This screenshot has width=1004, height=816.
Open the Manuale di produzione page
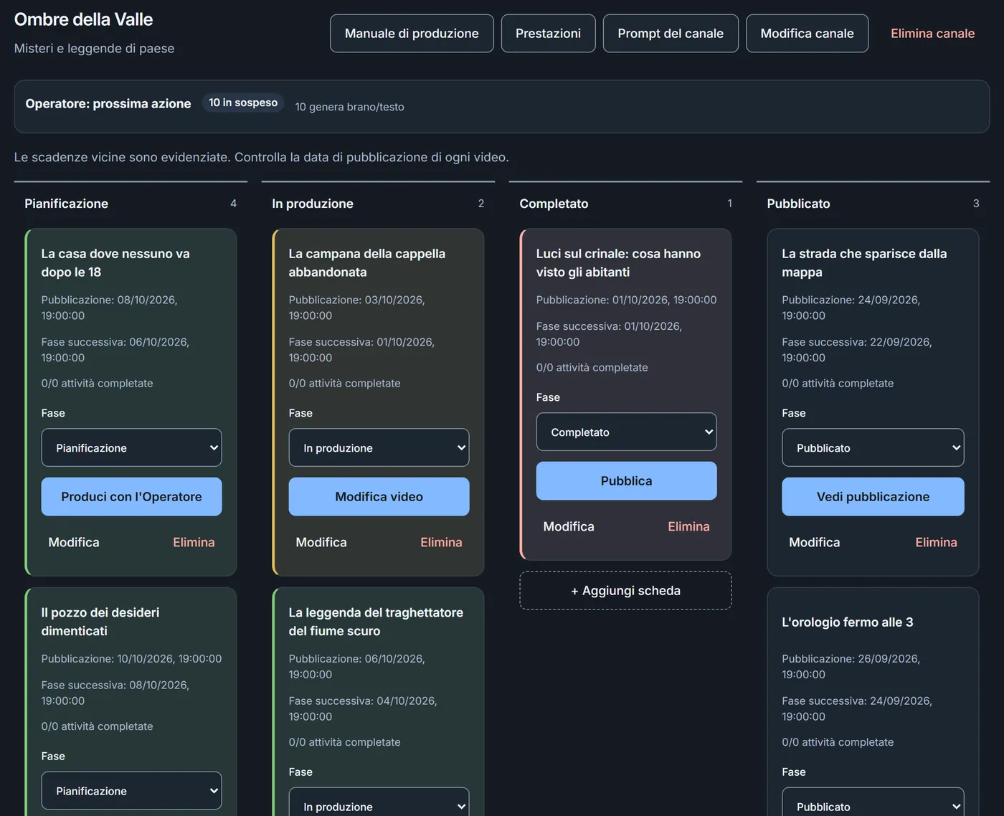(412, 34)
